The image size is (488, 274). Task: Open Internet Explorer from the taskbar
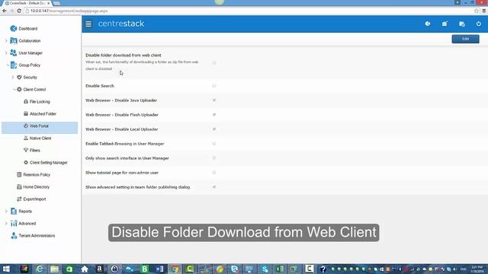[40, 269]
